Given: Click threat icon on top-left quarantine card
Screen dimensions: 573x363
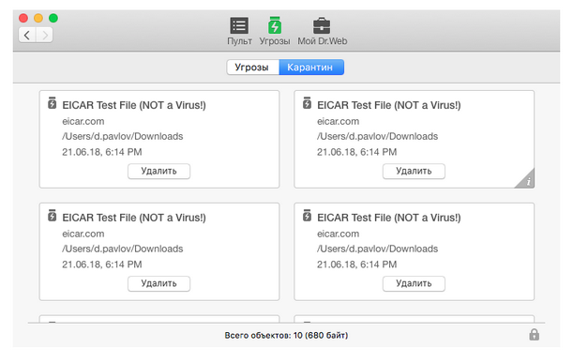Looking at the screenshot, I should 52,103.
